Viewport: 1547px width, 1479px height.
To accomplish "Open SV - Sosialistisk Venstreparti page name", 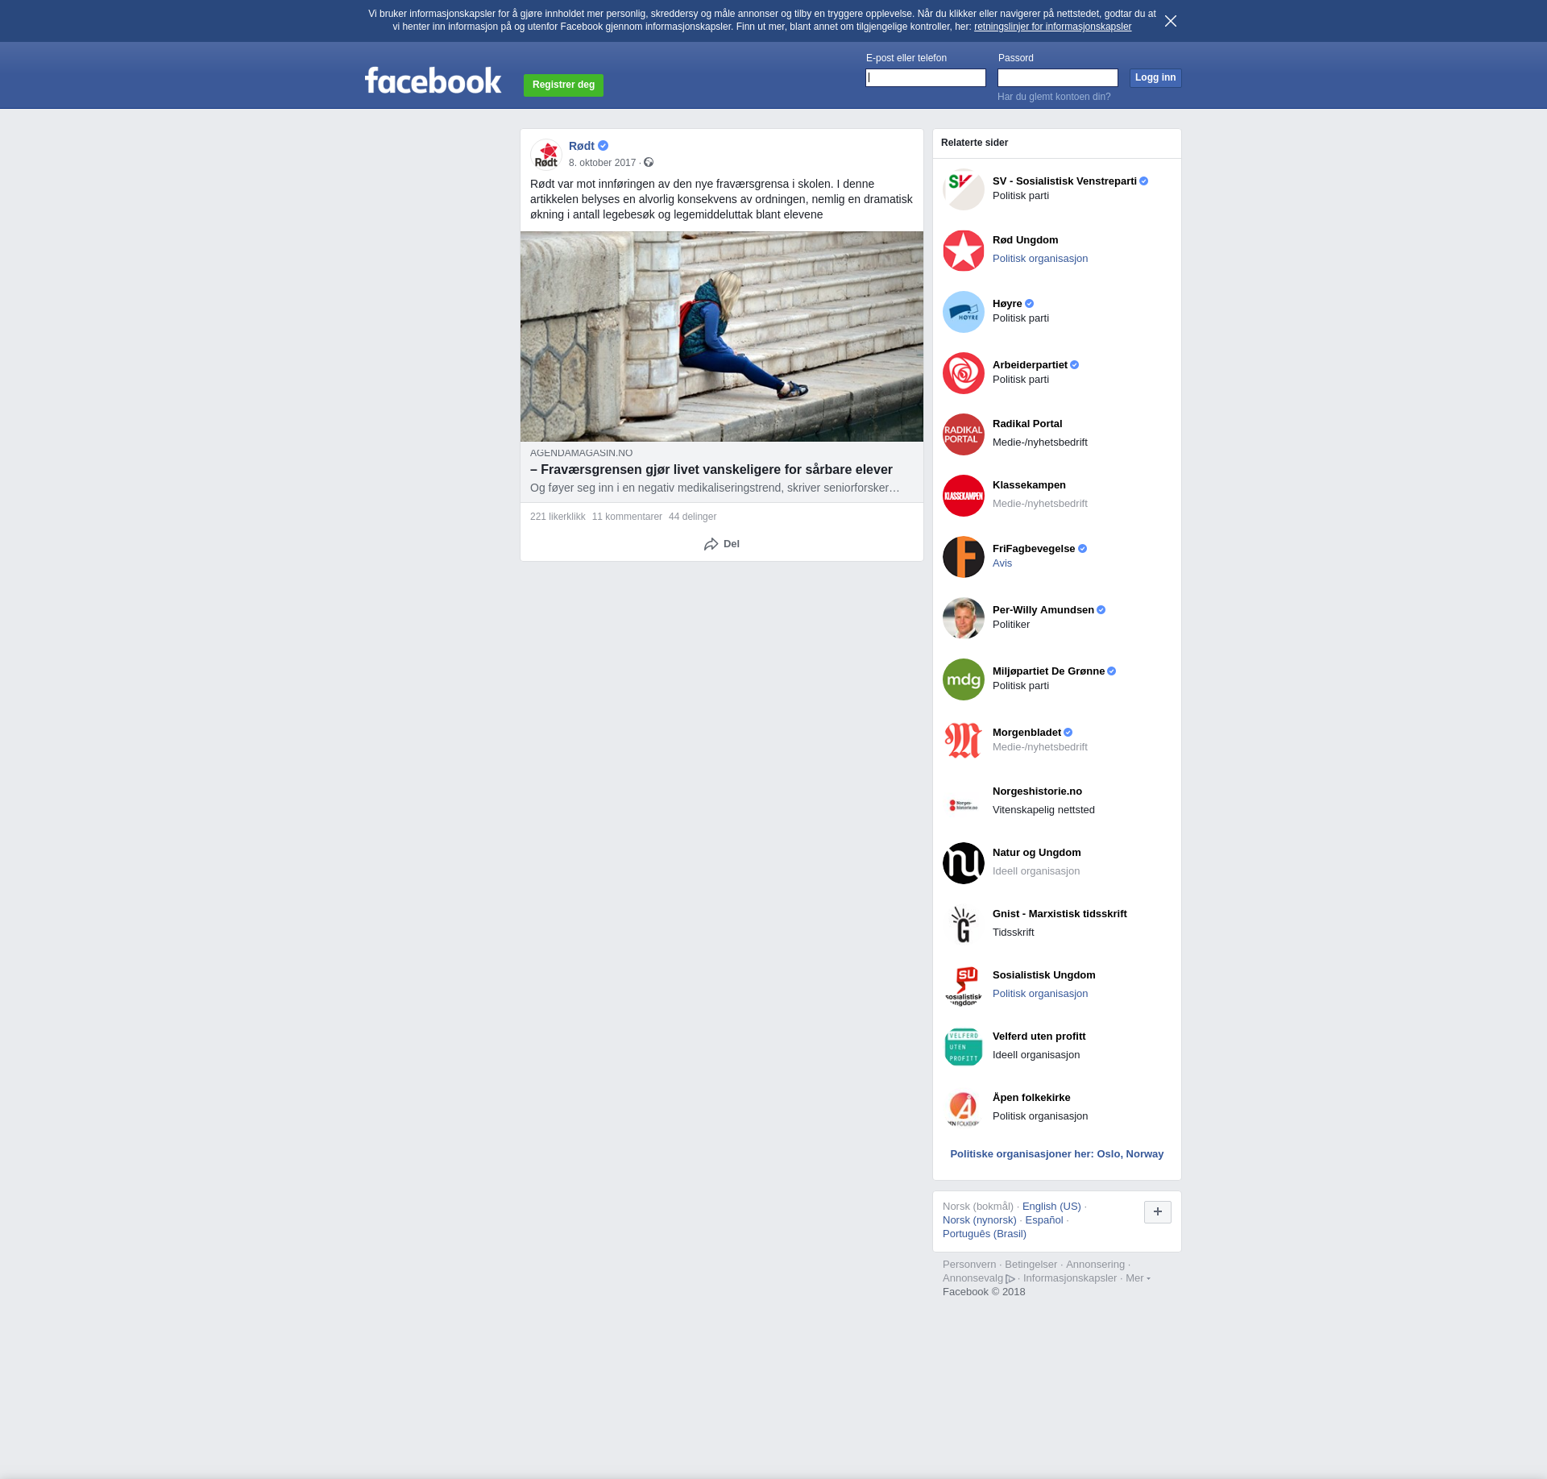I will point(1064,181).
